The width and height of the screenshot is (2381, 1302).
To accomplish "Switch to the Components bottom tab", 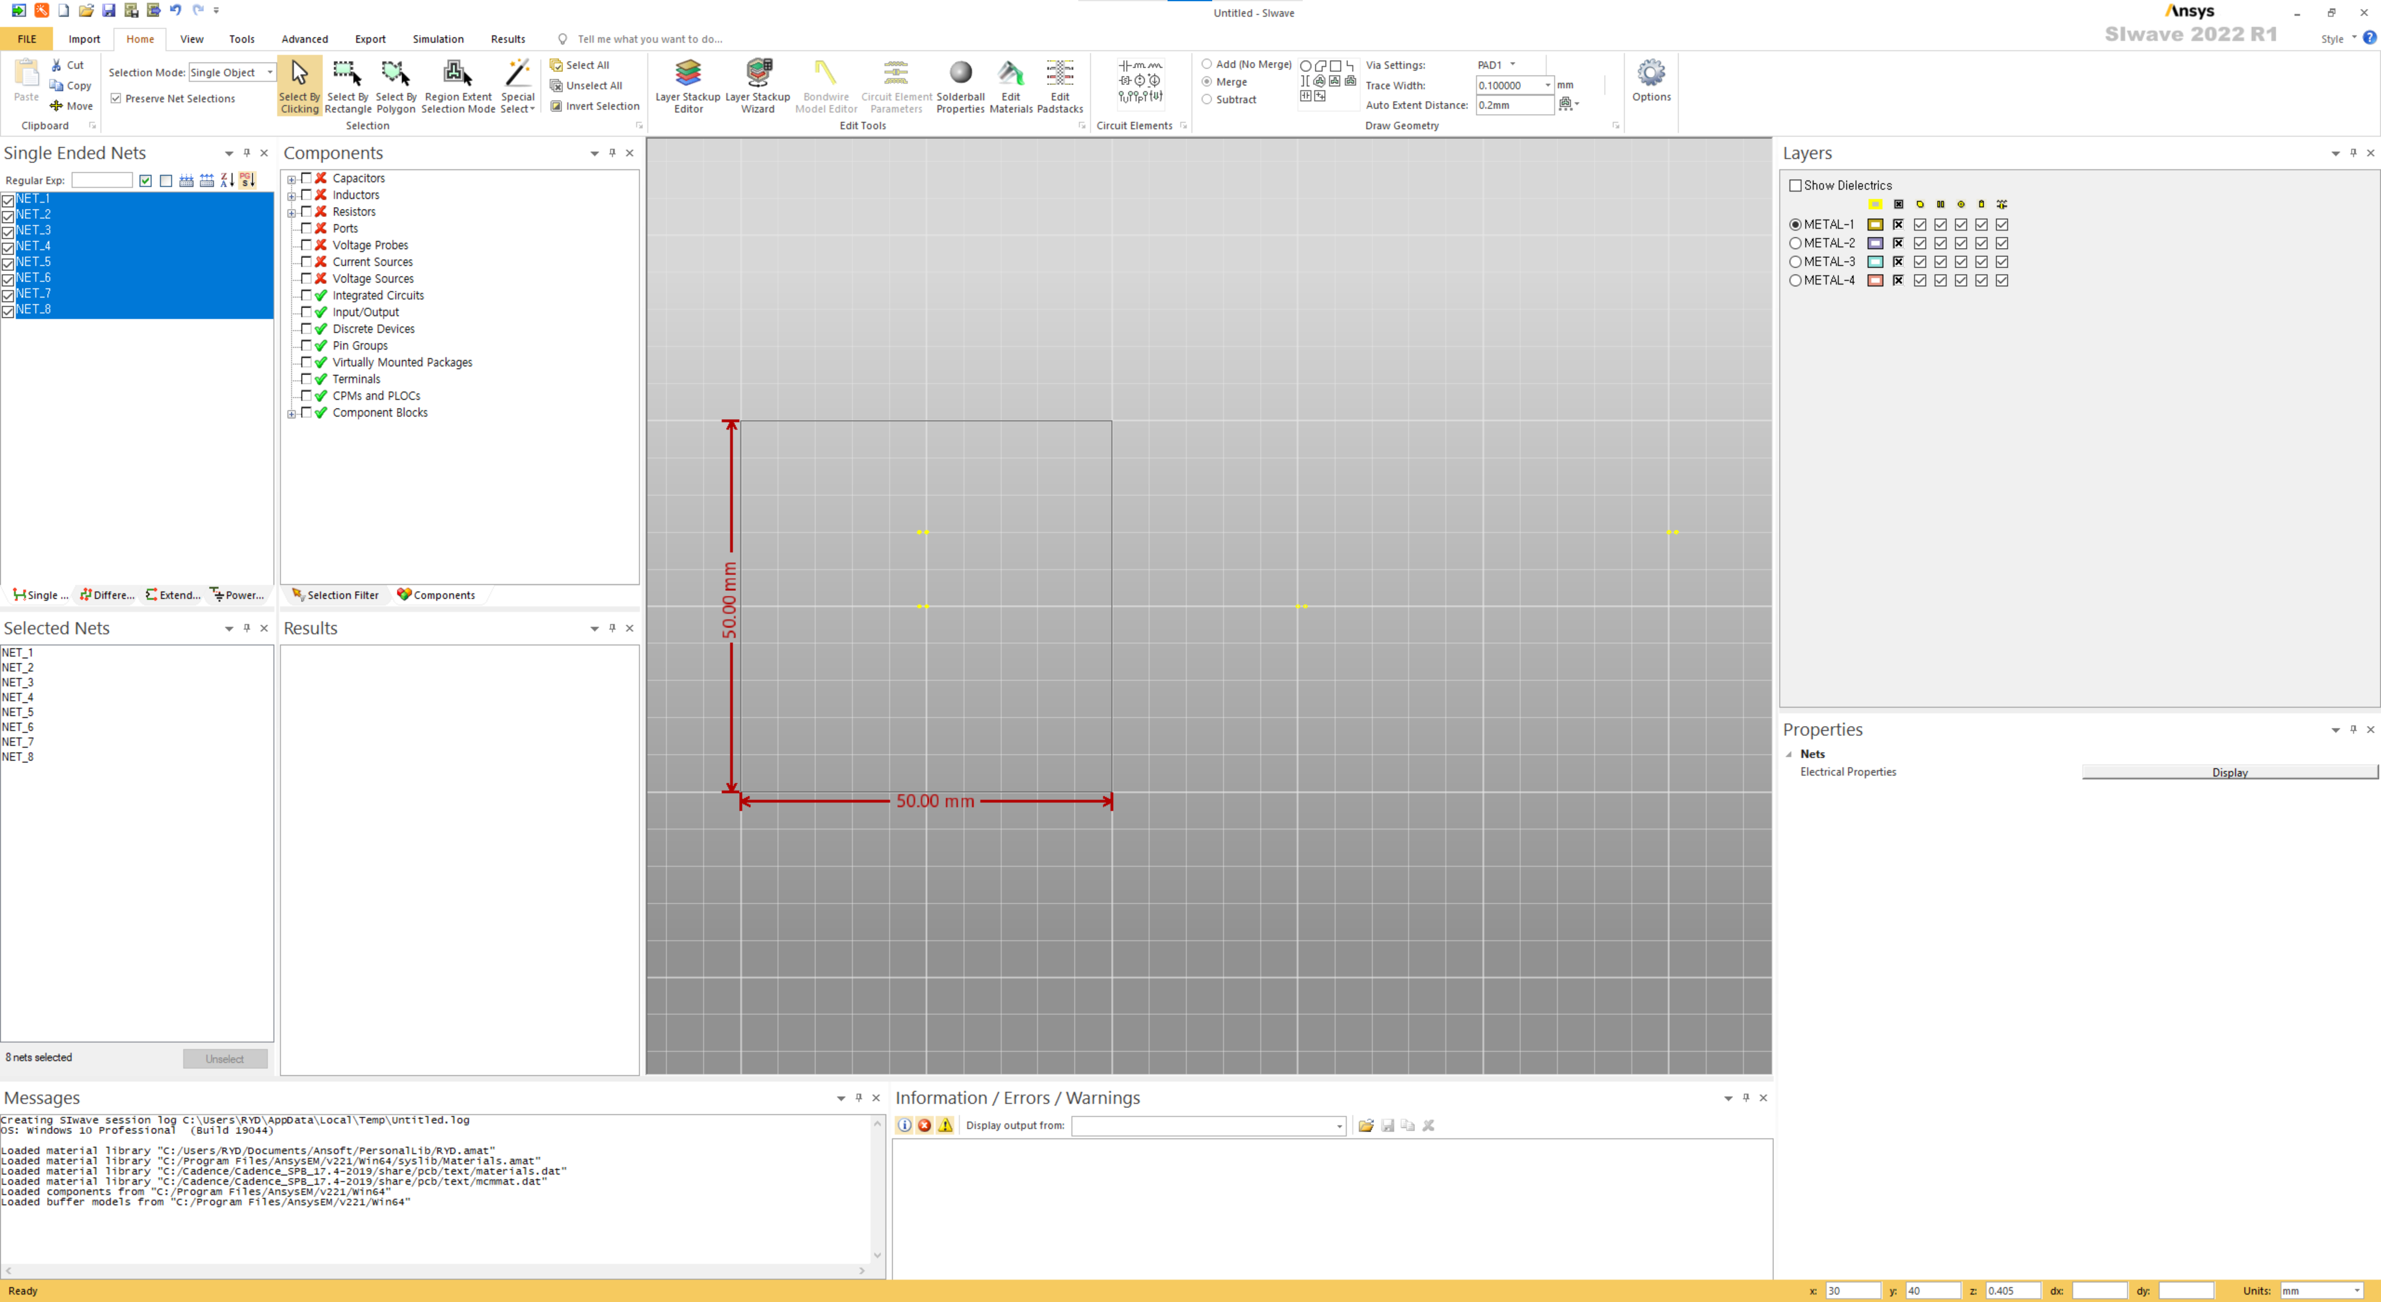I will [435, 595].
